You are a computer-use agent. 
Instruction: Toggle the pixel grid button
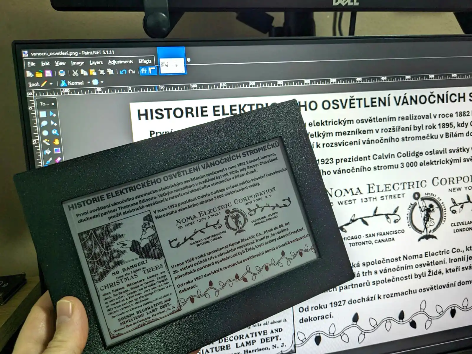pos(144,71)
